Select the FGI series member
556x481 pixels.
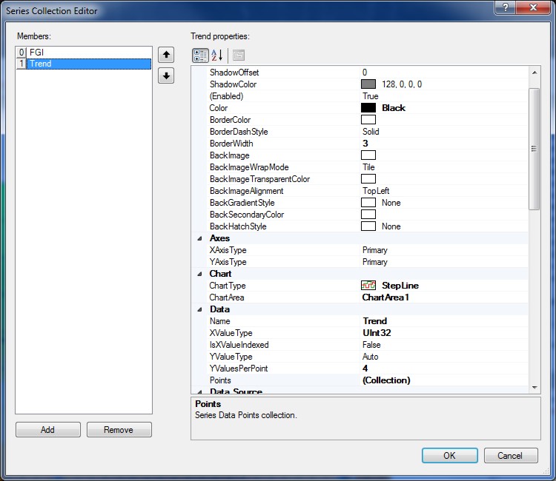[x=36, y=53]
